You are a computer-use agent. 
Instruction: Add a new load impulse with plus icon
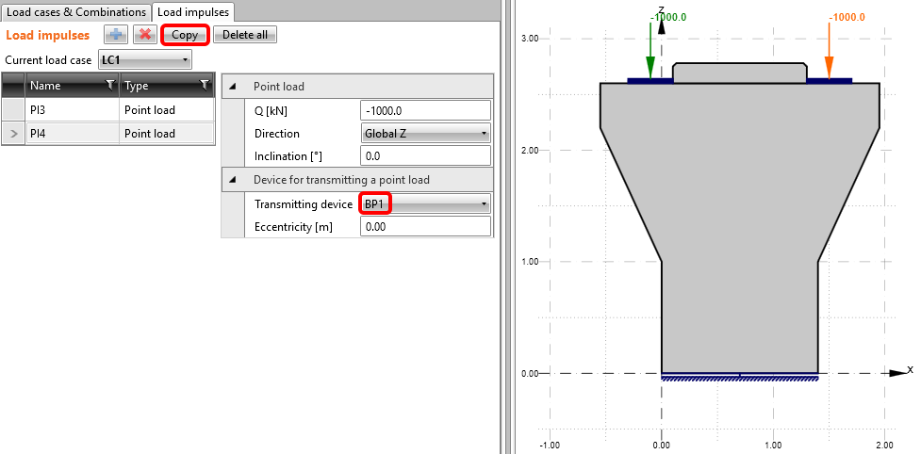point(116,35)
